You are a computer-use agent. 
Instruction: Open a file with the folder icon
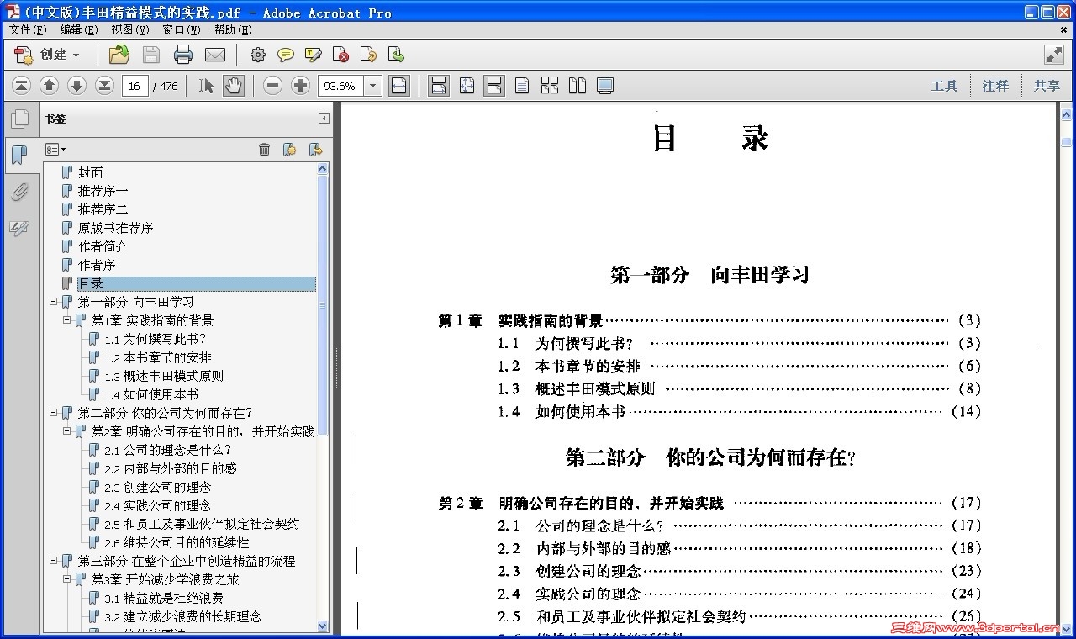pos(119,55)
